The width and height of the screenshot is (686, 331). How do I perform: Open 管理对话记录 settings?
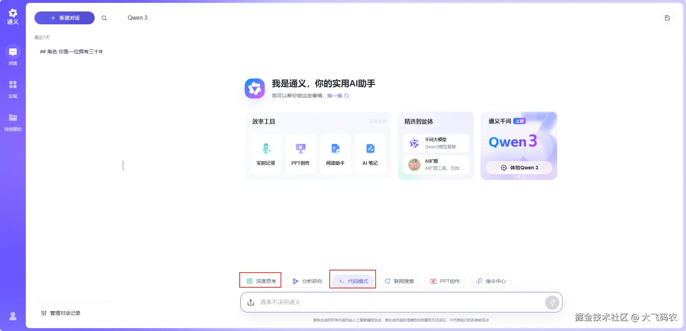pos(61,313)
